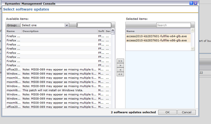Screen dimensions: 211x124
Task: Sort available items by the Sev column
Action: [x=108, y=31]
